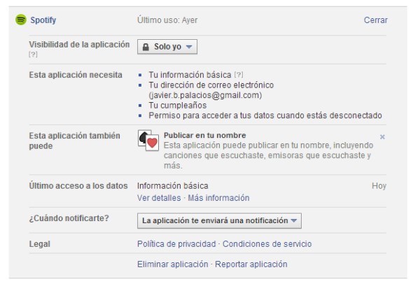Click the Tu cumpleaños list item
Image resolution: width=420 pixels, height=284 pixels.
coord(178,105)
